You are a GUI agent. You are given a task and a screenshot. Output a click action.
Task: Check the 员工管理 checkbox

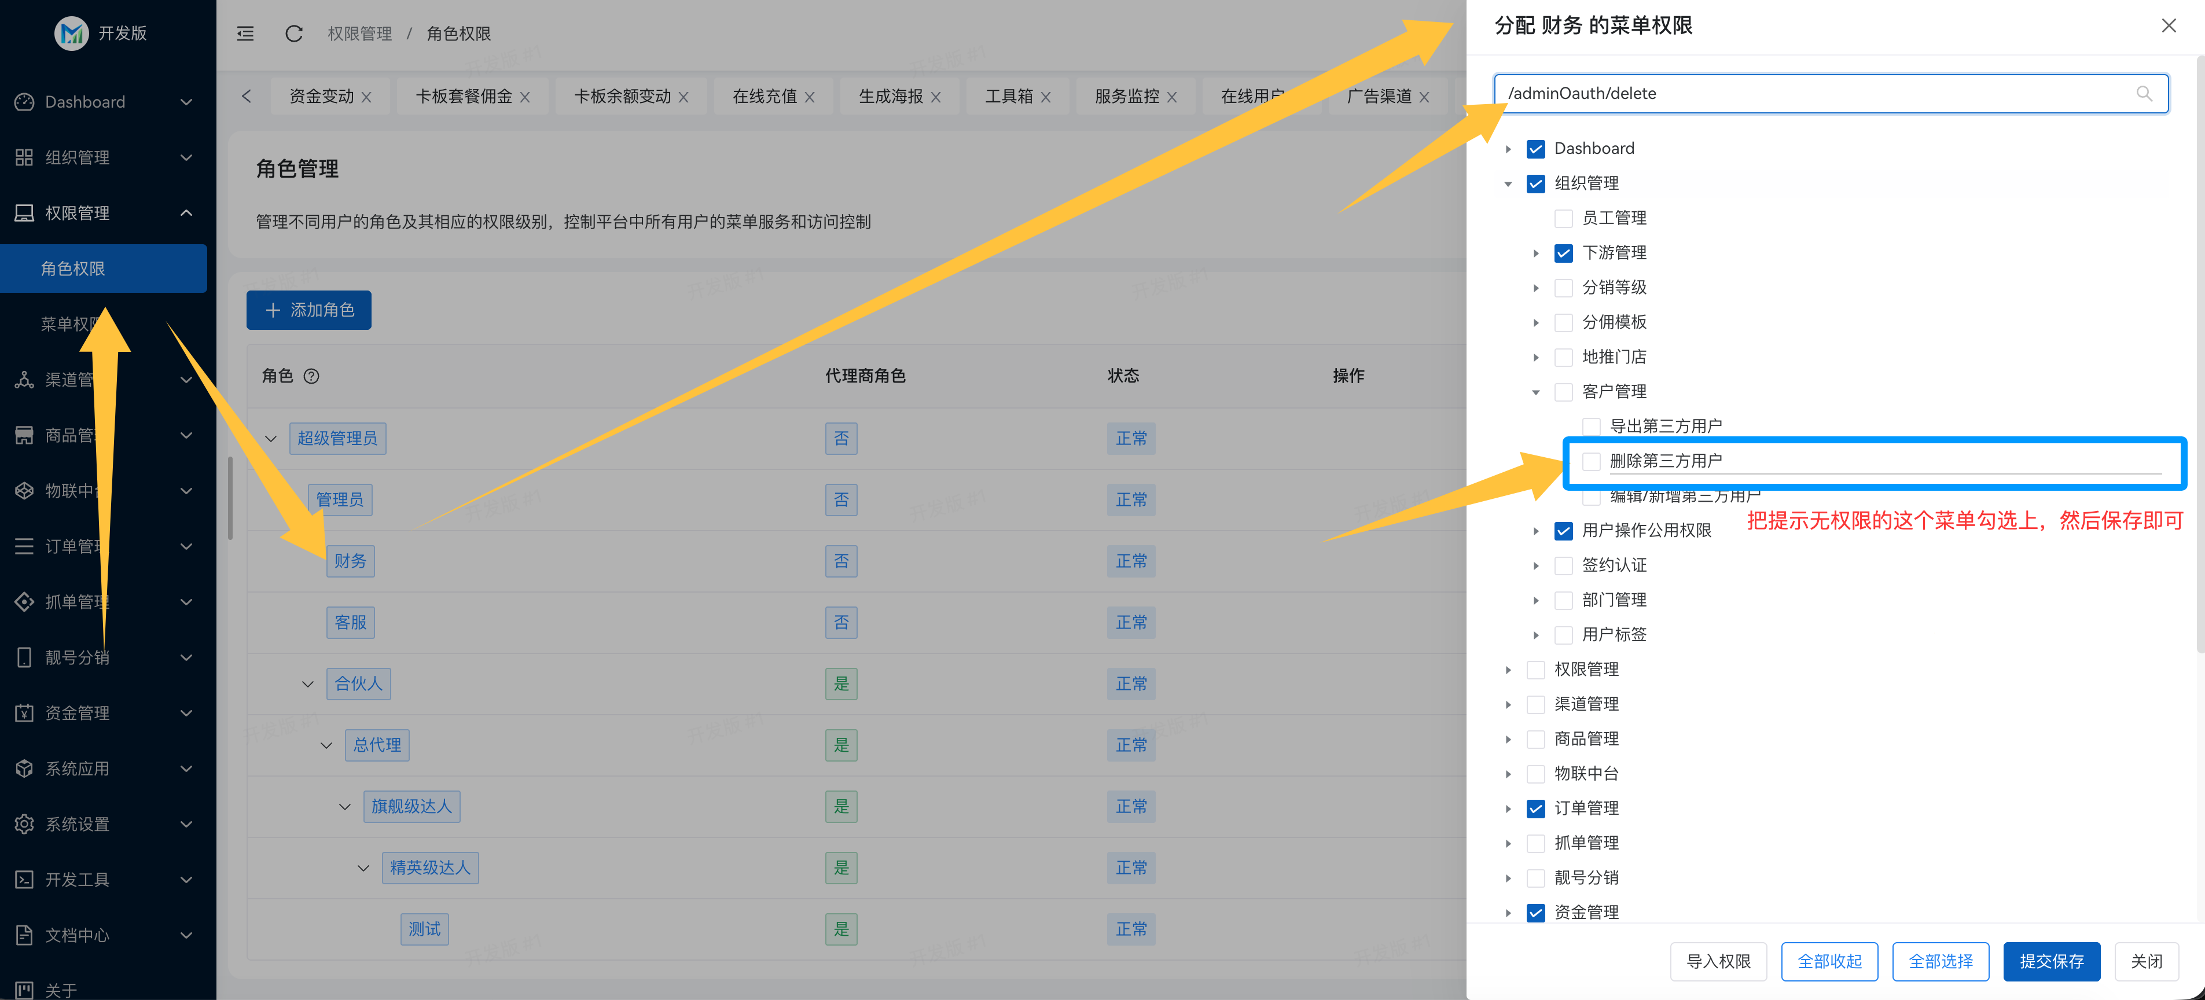pyautogui.click(x=1563, y=218)
